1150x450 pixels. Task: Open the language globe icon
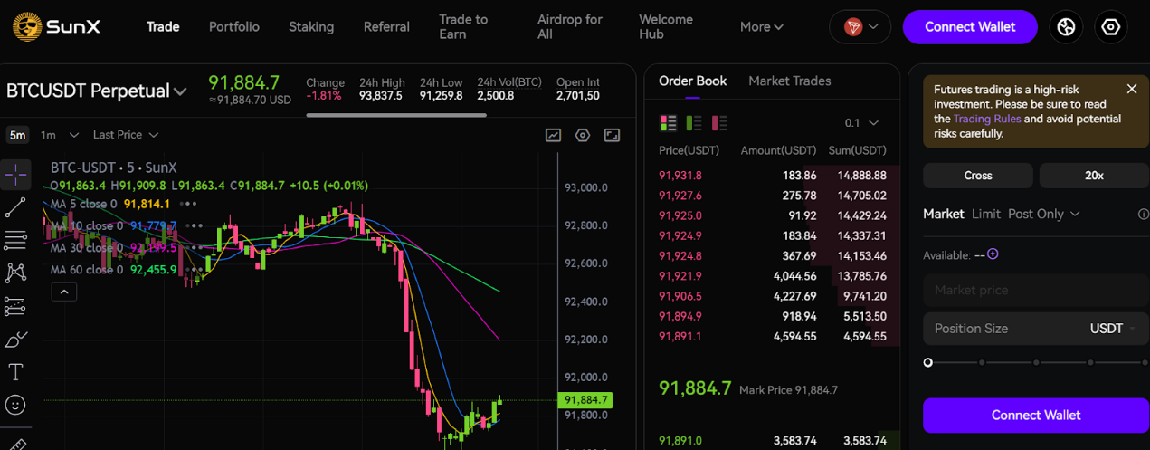1066,27
